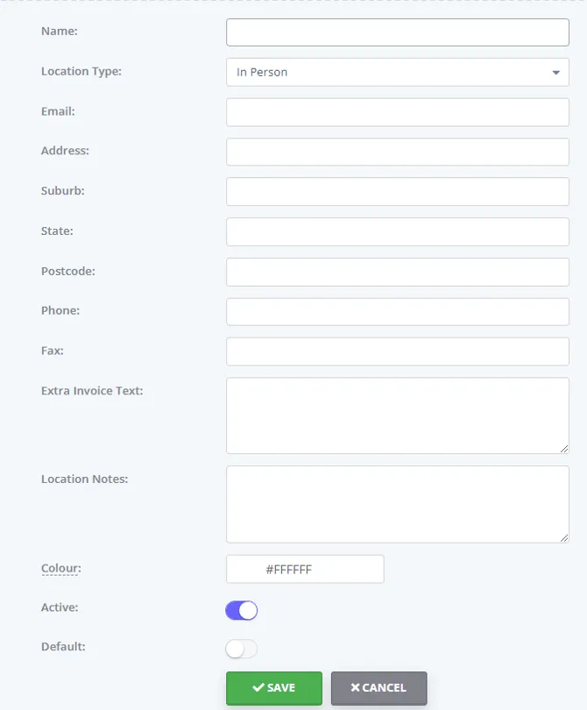The width and height of the screenshot is (587, 710).
Task: Click into the State field
Action: point(398,231)
